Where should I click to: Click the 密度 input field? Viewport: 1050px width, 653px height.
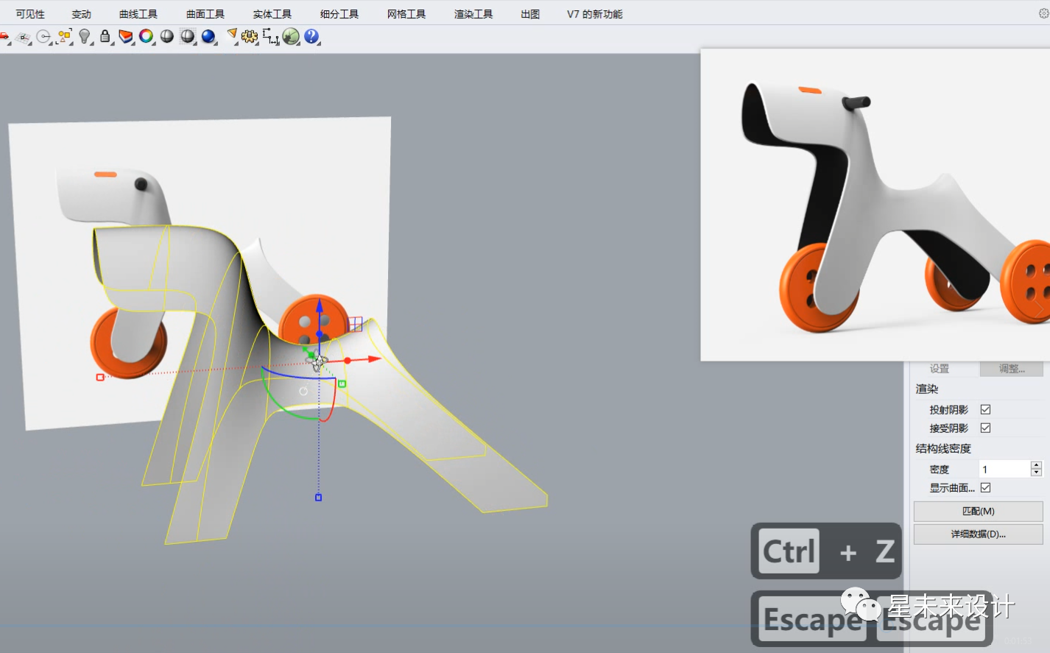(1004, 469)
